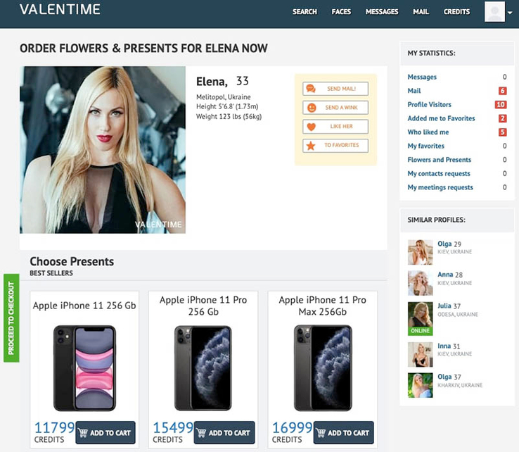
Task: Click the Proceed to Checkout side button
Action: [11, 318]
